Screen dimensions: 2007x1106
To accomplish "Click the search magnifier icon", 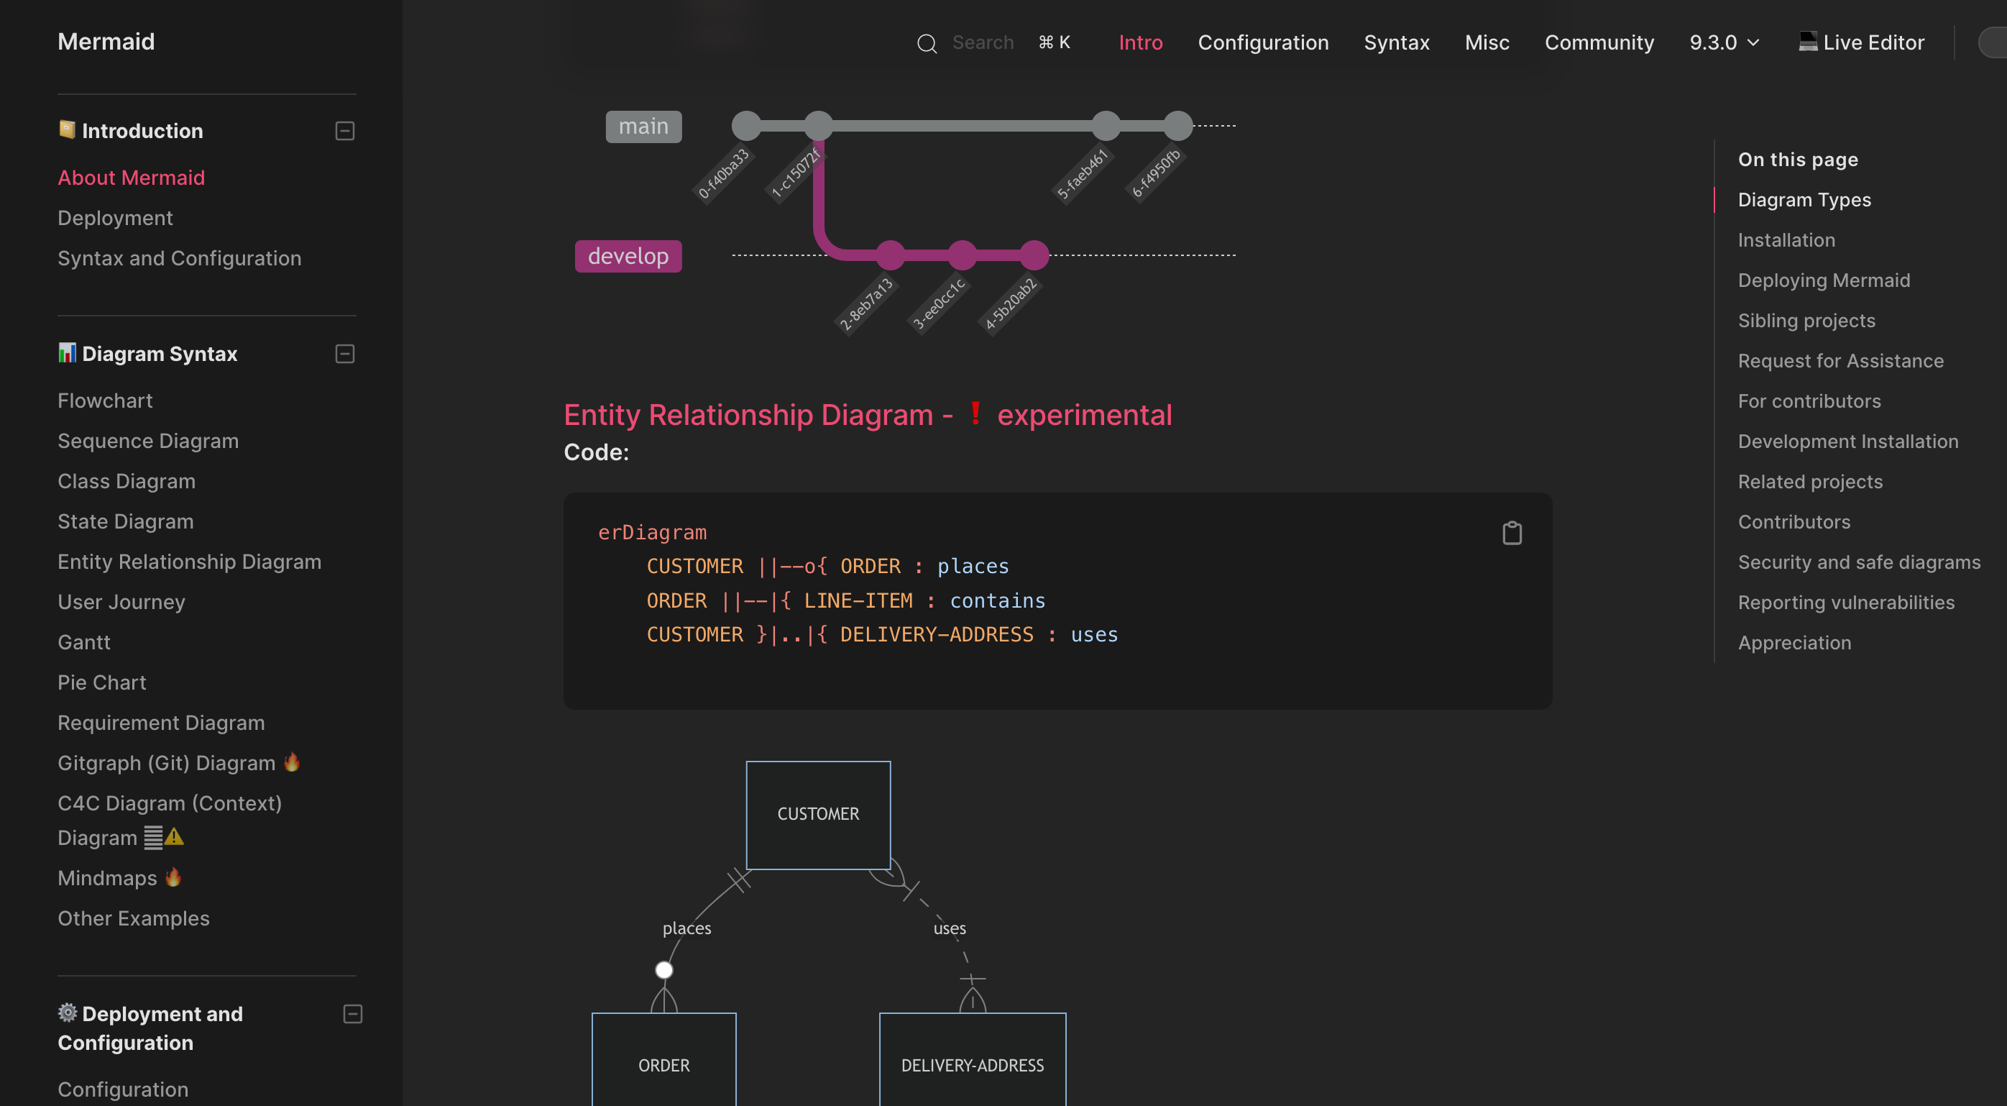I will 927,44.
